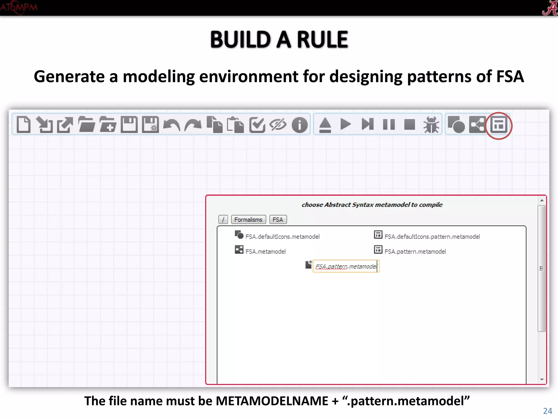Click the export model arrow icon
The width and height of the screenshot is (558, 419).
point(65,125)
